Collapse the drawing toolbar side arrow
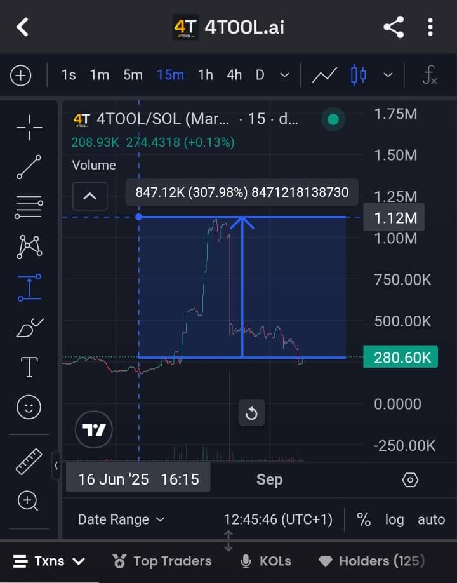The height and width of the screenshot is (583, 457). pos(56,466)
